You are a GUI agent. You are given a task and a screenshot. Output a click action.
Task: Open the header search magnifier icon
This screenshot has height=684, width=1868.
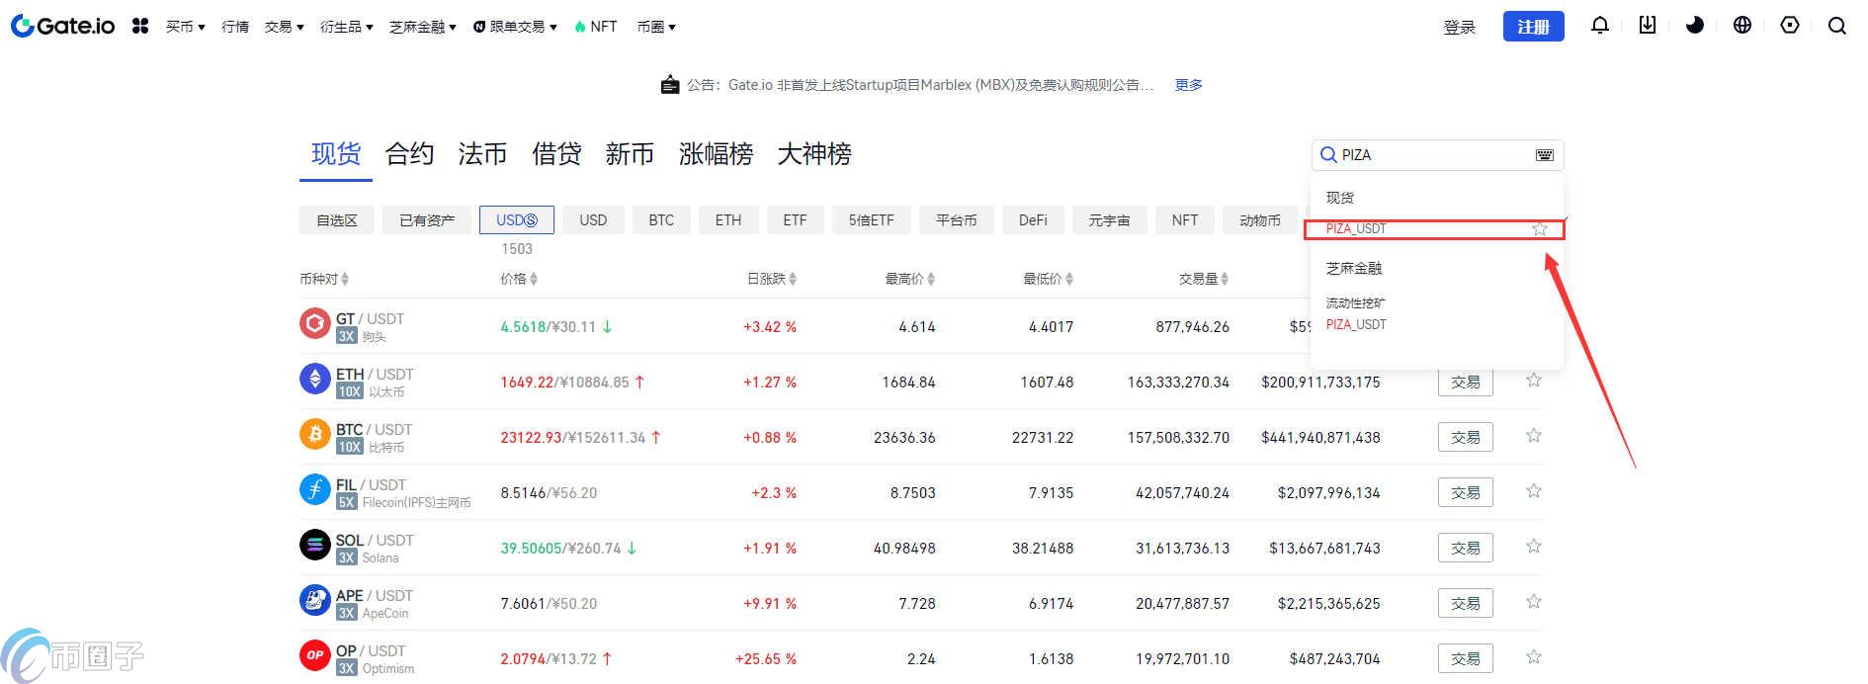tap(1837, 26)
